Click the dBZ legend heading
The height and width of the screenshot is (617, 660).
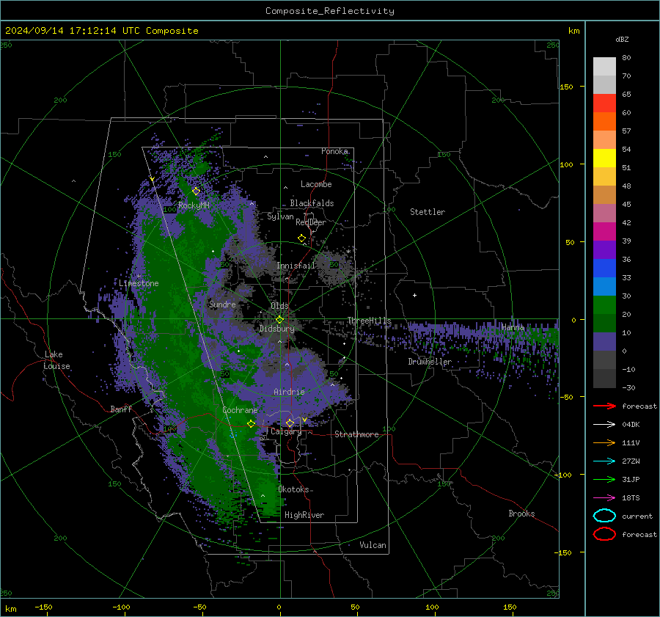[x=622, y=39]
